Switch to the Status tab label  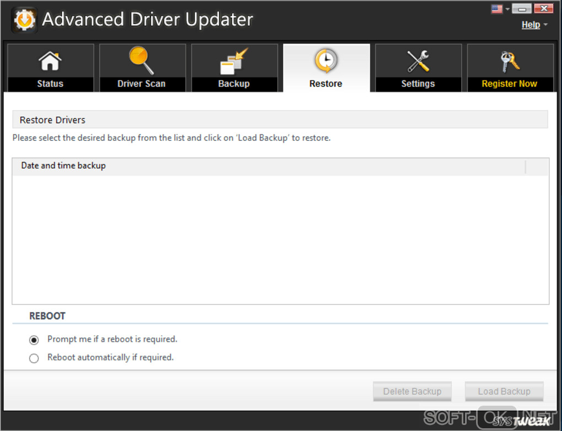click(x=50, y=84)
